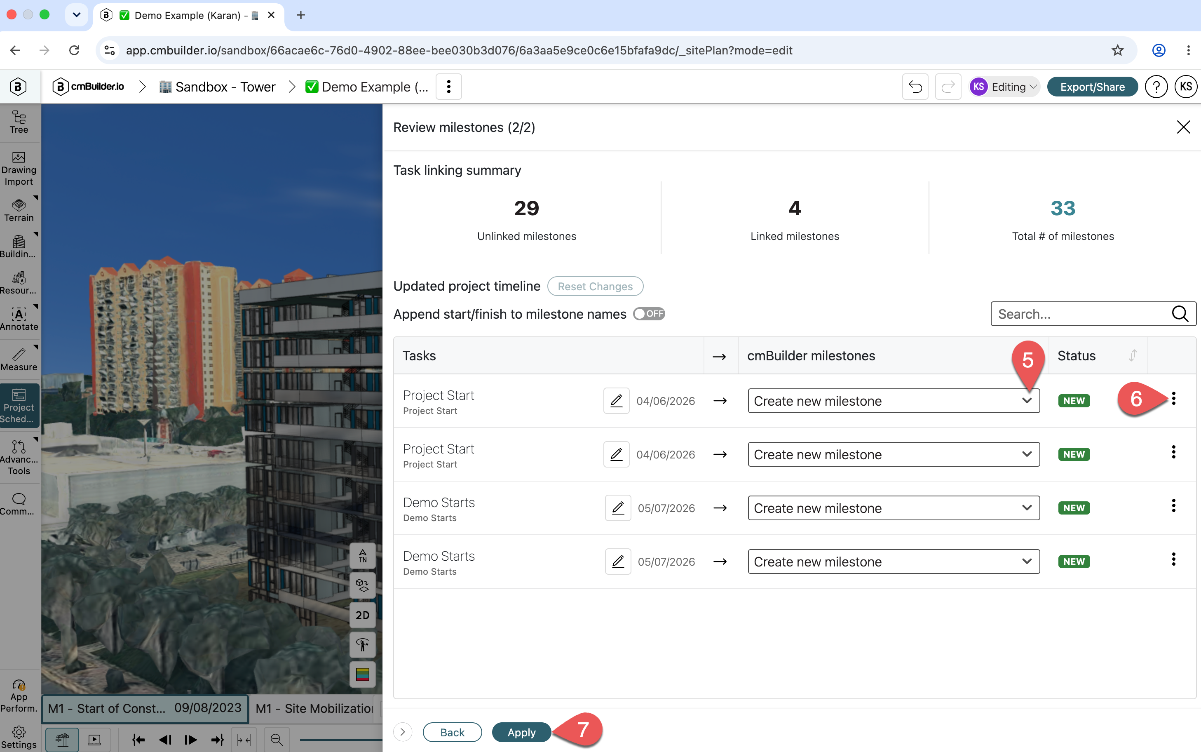Screen dimensions: 1201x752
Task: Open kebab menu for second Demo Starts row
Action: 1174,559
